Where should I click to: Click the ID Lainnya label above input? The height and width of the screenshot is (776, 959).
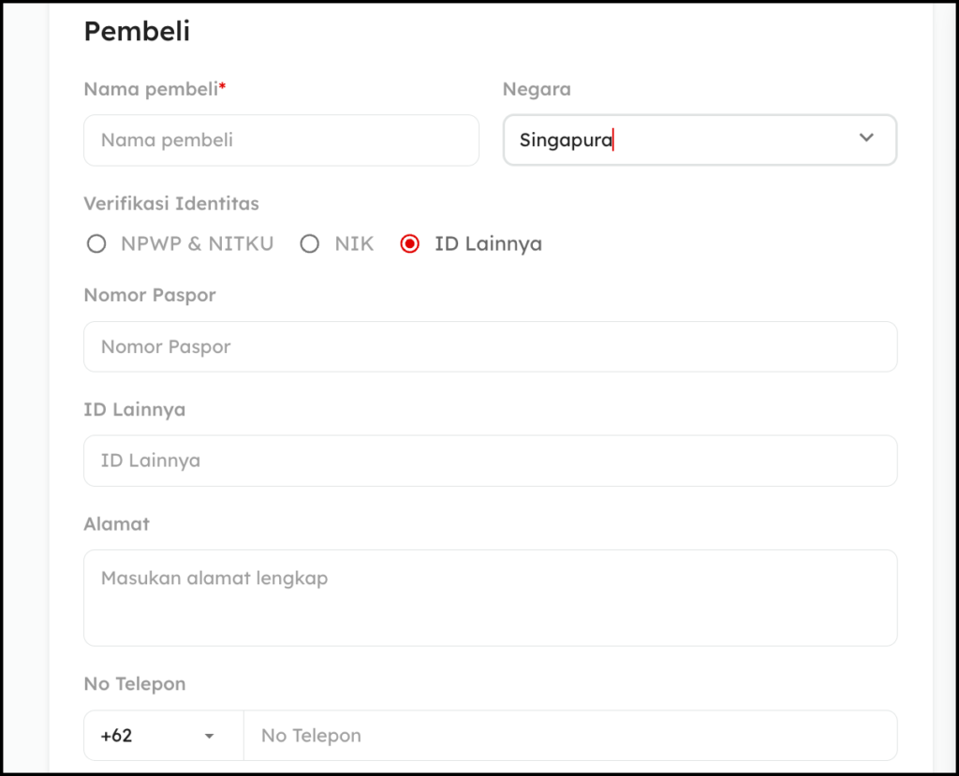(x=135, y=409)
